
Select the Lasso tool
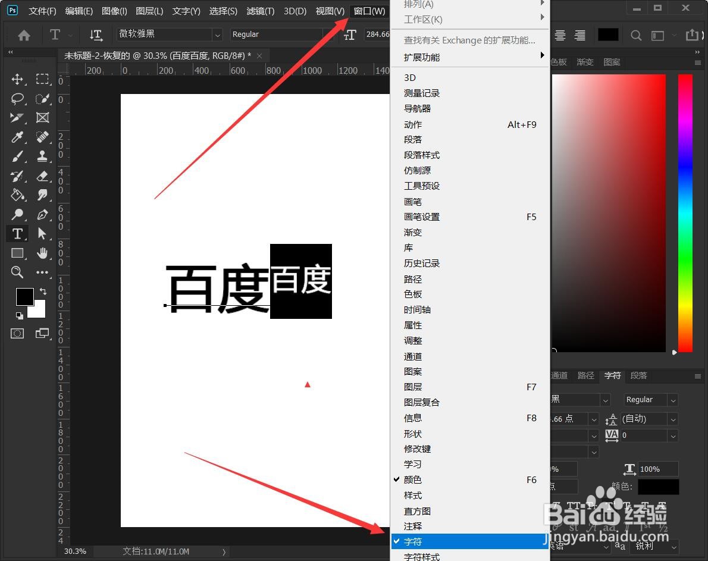[17, 98]
